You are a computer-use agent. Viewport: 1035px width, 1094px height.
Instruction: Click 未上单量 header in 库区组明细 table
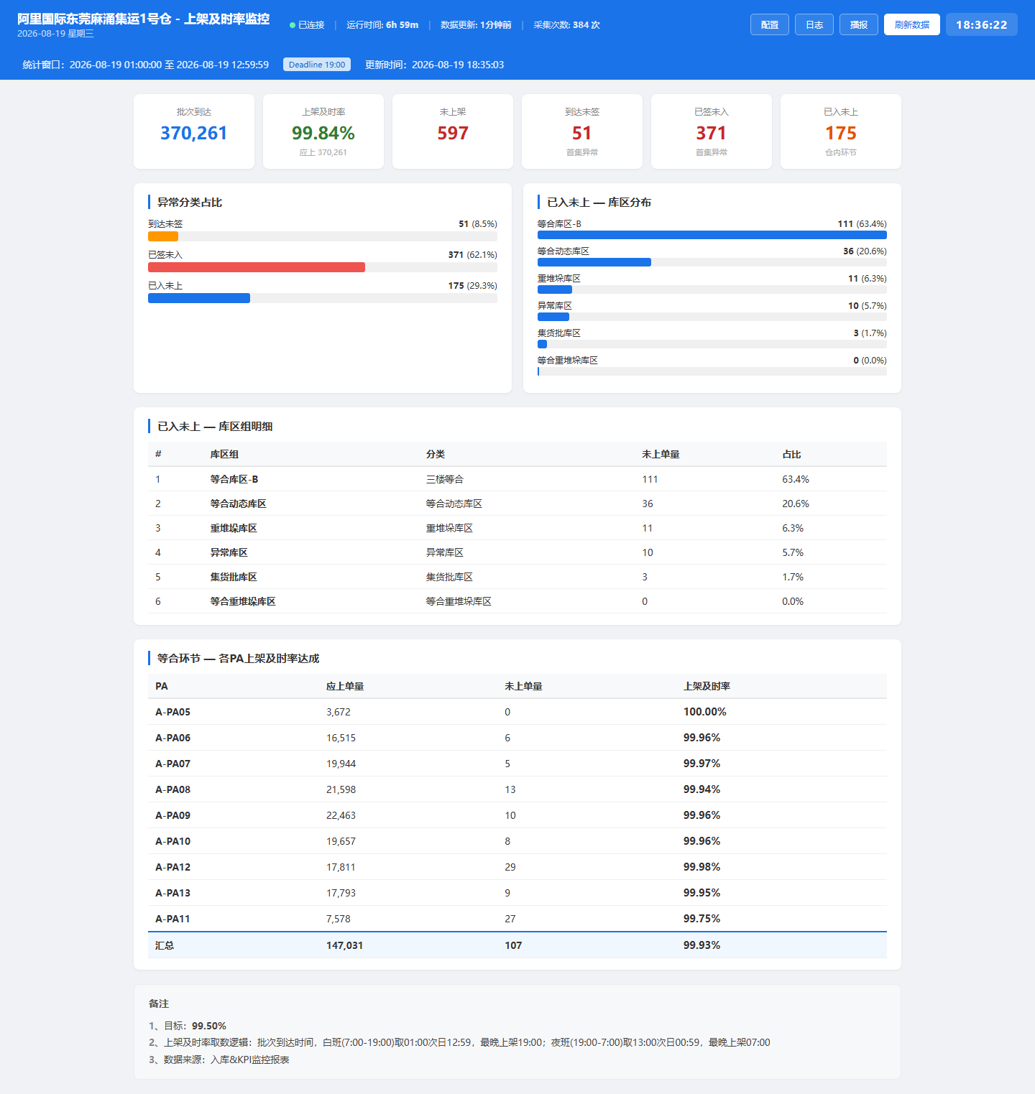tap(661, 454)
